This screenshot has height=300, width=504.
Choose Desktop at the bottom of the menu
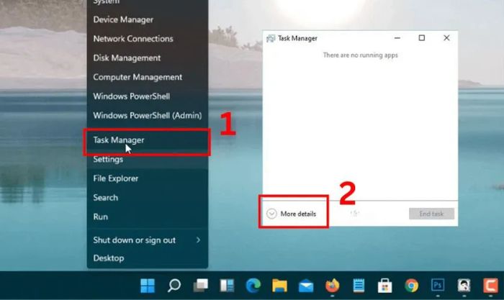[147, 258]
